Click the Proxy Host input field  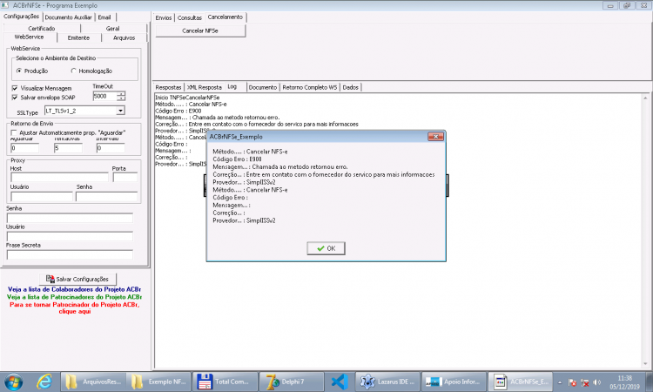pos(59,177)
